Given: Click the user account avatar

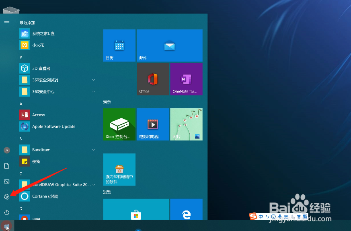Looking at the screenshot, I should (x=7, y=150).
